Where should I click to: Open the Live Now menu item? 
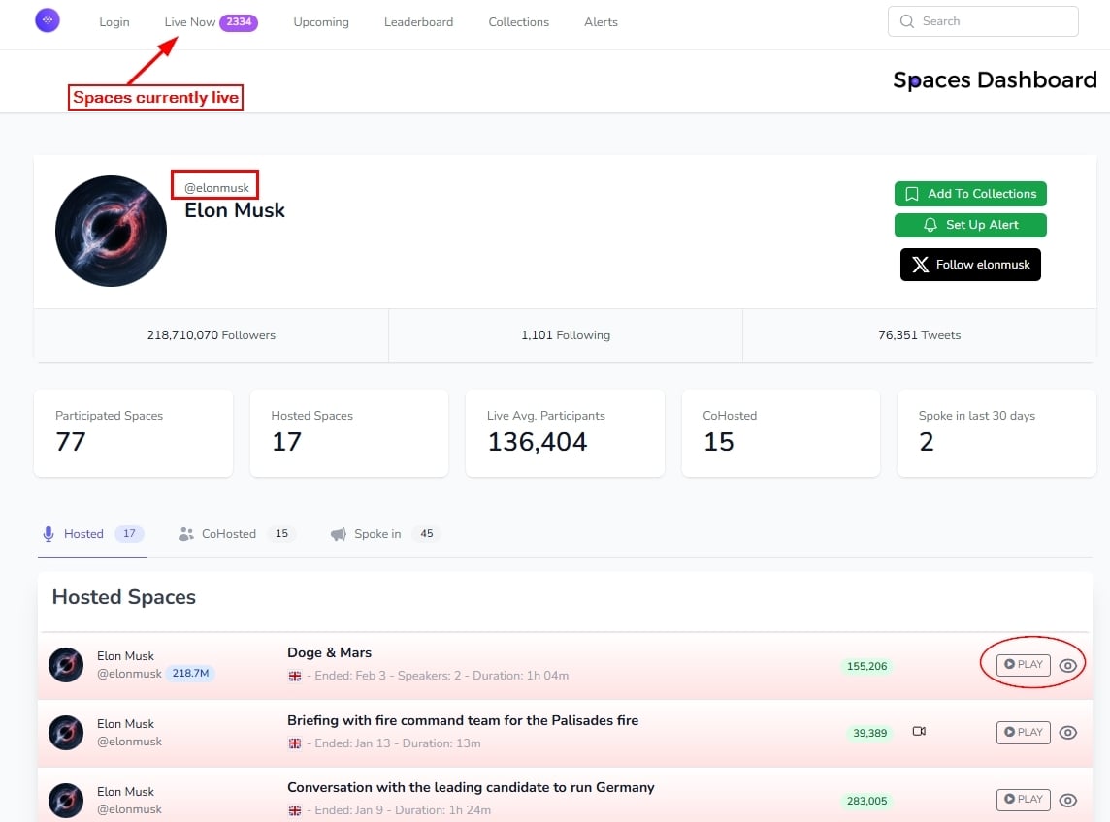(x=190, y=22)
